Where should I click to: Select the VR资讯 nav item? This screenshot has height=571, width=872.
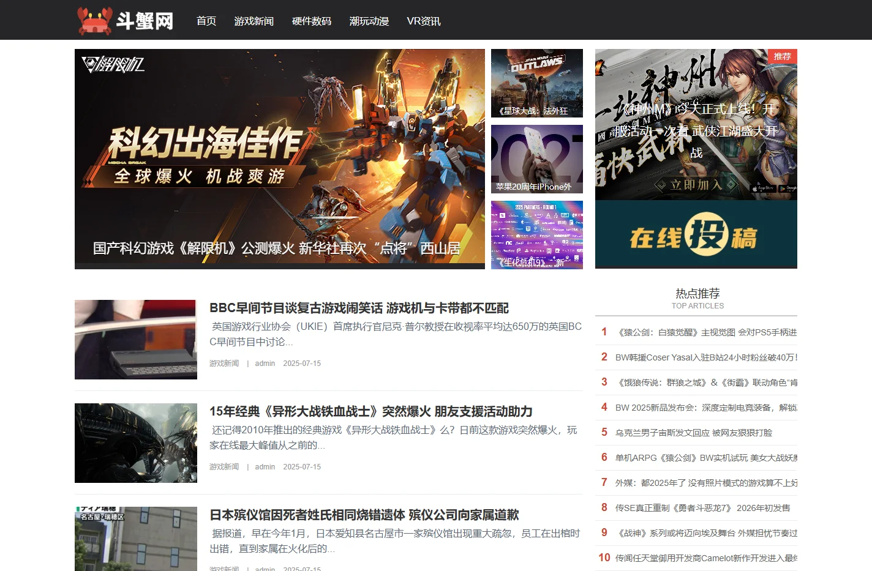click(x=424, y=21)
